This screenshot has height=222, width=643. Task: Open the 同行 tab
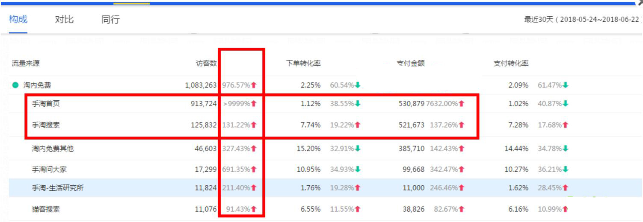(110, 19)
